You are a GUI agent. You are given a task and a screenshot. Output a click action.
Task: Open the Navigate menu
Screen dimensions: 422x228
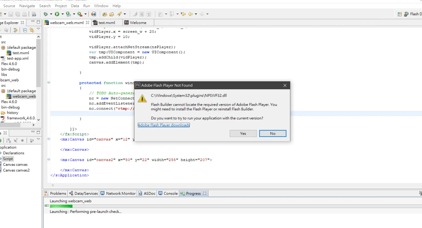pos(27,6)
